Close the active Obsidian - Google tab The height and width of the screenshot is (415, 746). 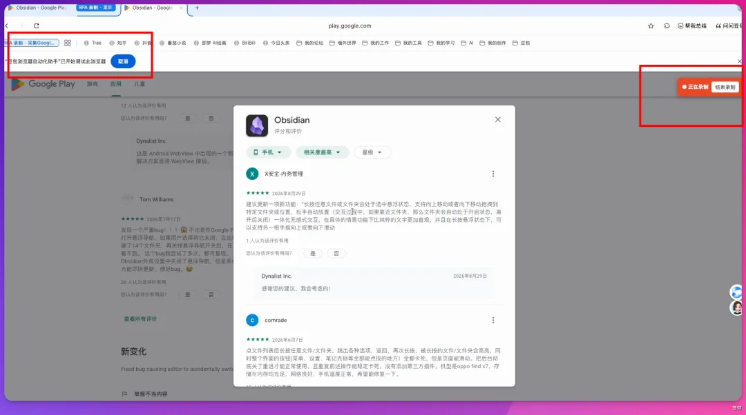pos(181,8)
